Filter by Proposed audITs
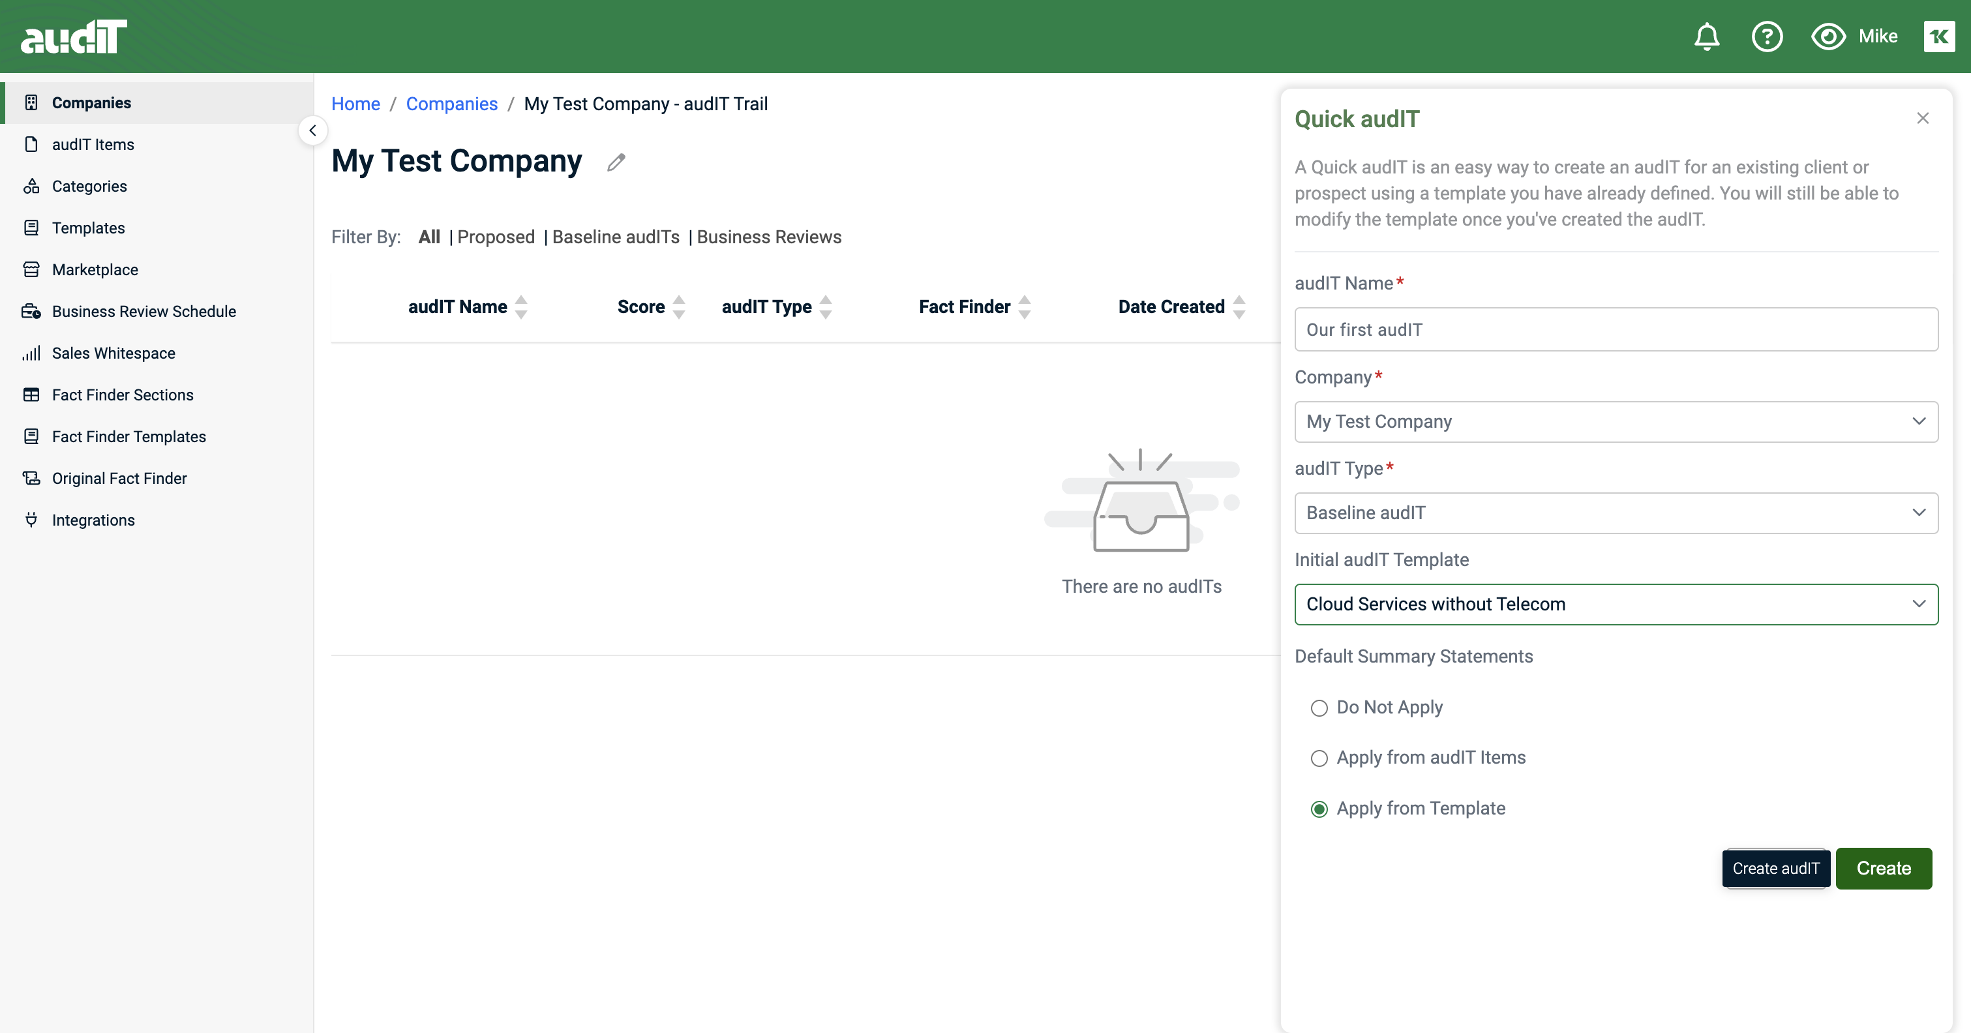The height and width of the screenshot is (1033, 1971). (496, 237)
